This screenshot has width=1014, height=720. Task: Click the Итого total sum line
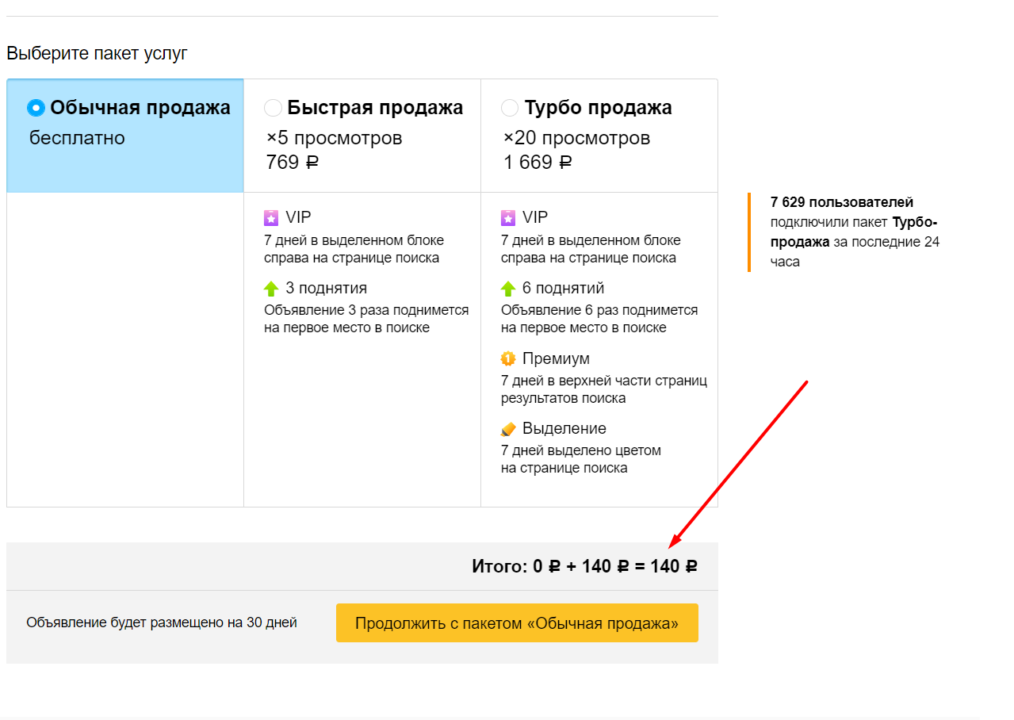[x=584, y=566]
